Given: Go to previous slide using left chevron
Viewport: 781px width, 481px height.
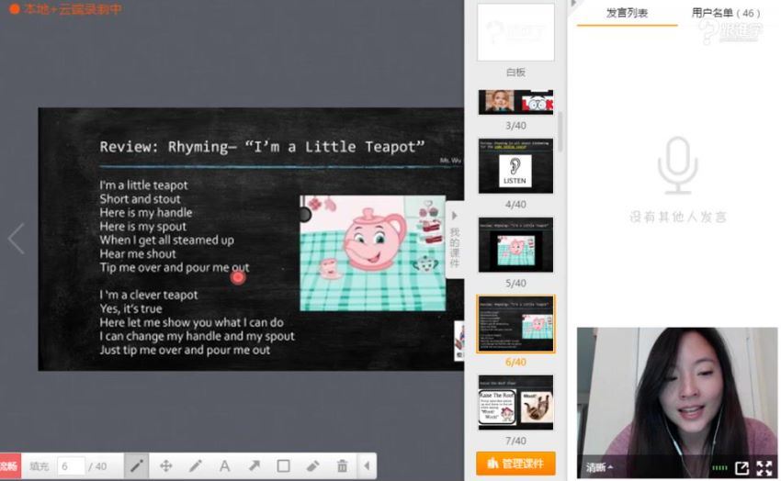Looking at the screenshot, I should pyautogui.click(x=17, y=239).
